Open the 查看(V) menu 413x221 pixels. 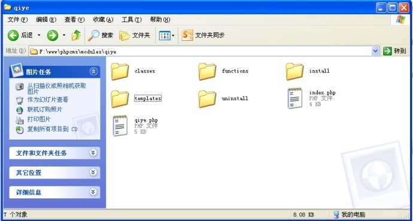[x=75, y=20]
